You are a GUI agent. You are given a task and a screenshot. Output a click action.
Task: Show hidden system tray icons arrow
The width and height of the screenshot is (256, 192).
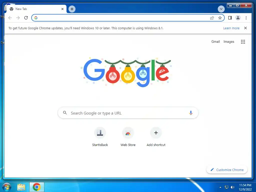(x=220, y=187)
